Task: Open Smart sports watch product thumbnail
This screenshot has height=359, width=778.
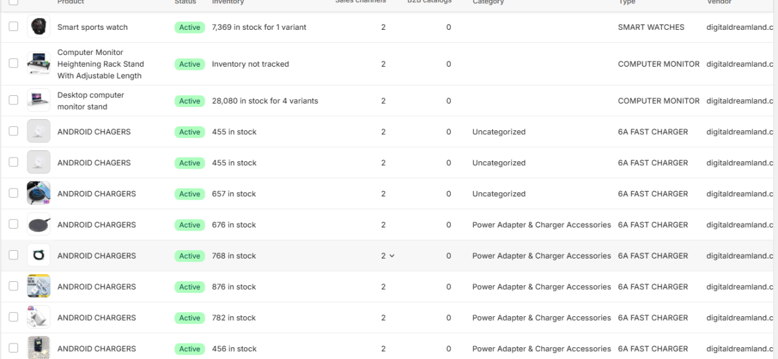Action: [38, 27]
